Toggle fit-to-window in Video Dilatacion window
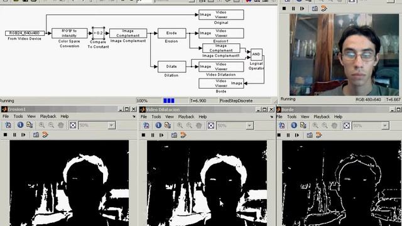The height and width of the screenshot is (226, 402). pyautogui.click(x=211, y=126)
